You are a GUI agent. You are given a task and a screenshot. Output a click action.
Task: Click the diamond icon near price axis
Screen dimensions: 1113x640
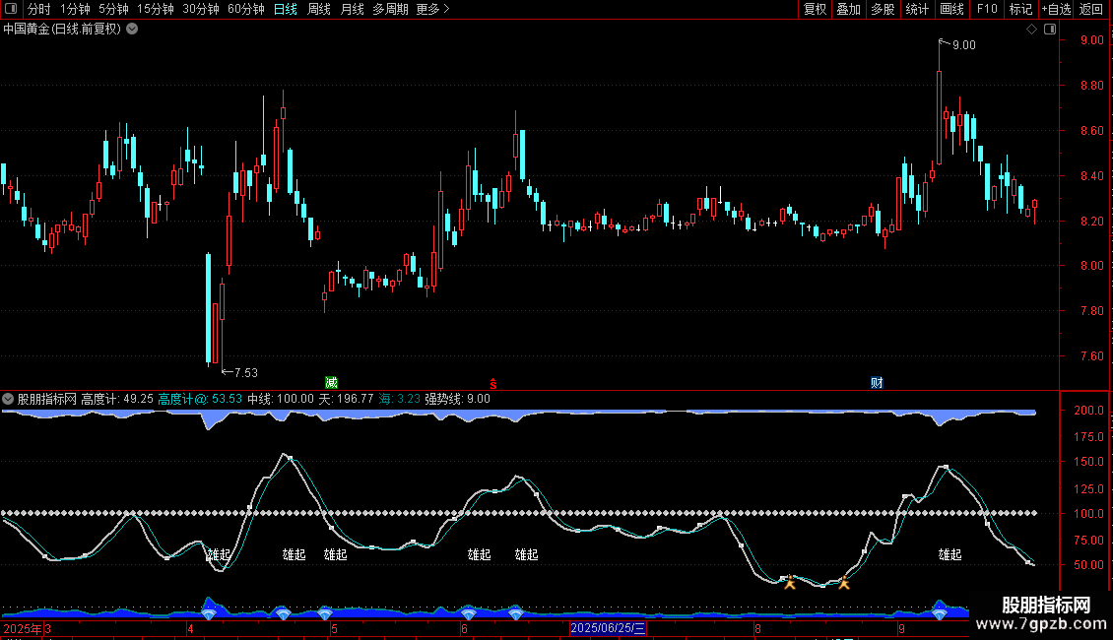coord(1031,30)
